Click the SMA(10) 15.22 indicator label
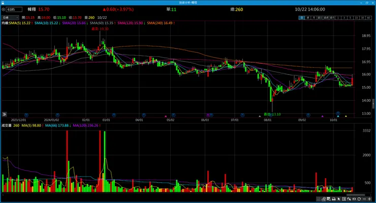This screenshot has width=376, height=203. pyautogui.click(x=47, y=23)
